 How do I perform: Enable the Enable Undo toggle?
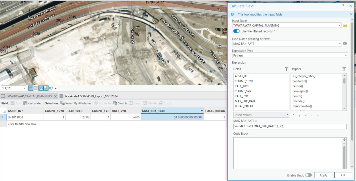point(308,175)
